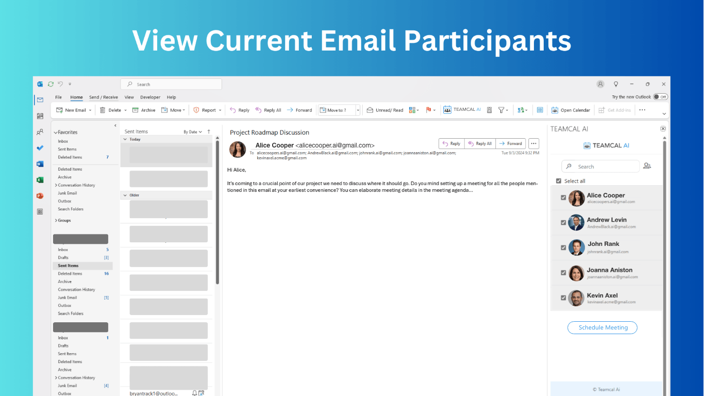Click the Archive toolbar button
Image resolution: width=704 pixels, height=396 pixels.
[x=144, y=110]
